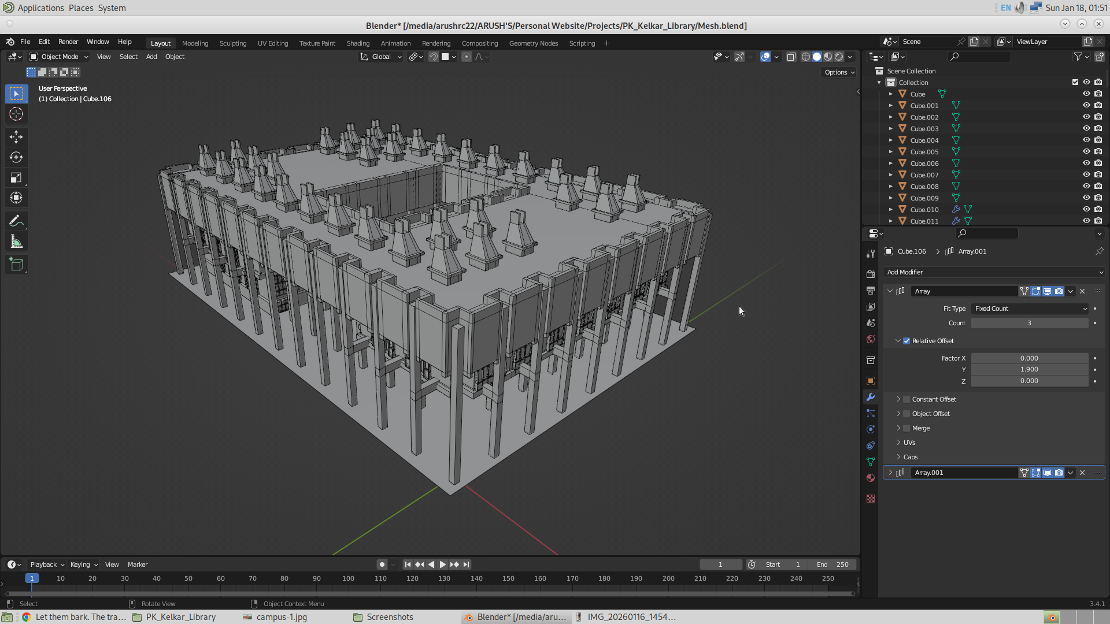Open the Material properties tab
Image resolution: width=1110 pixels, height=624 pixels.
(871, 478)
